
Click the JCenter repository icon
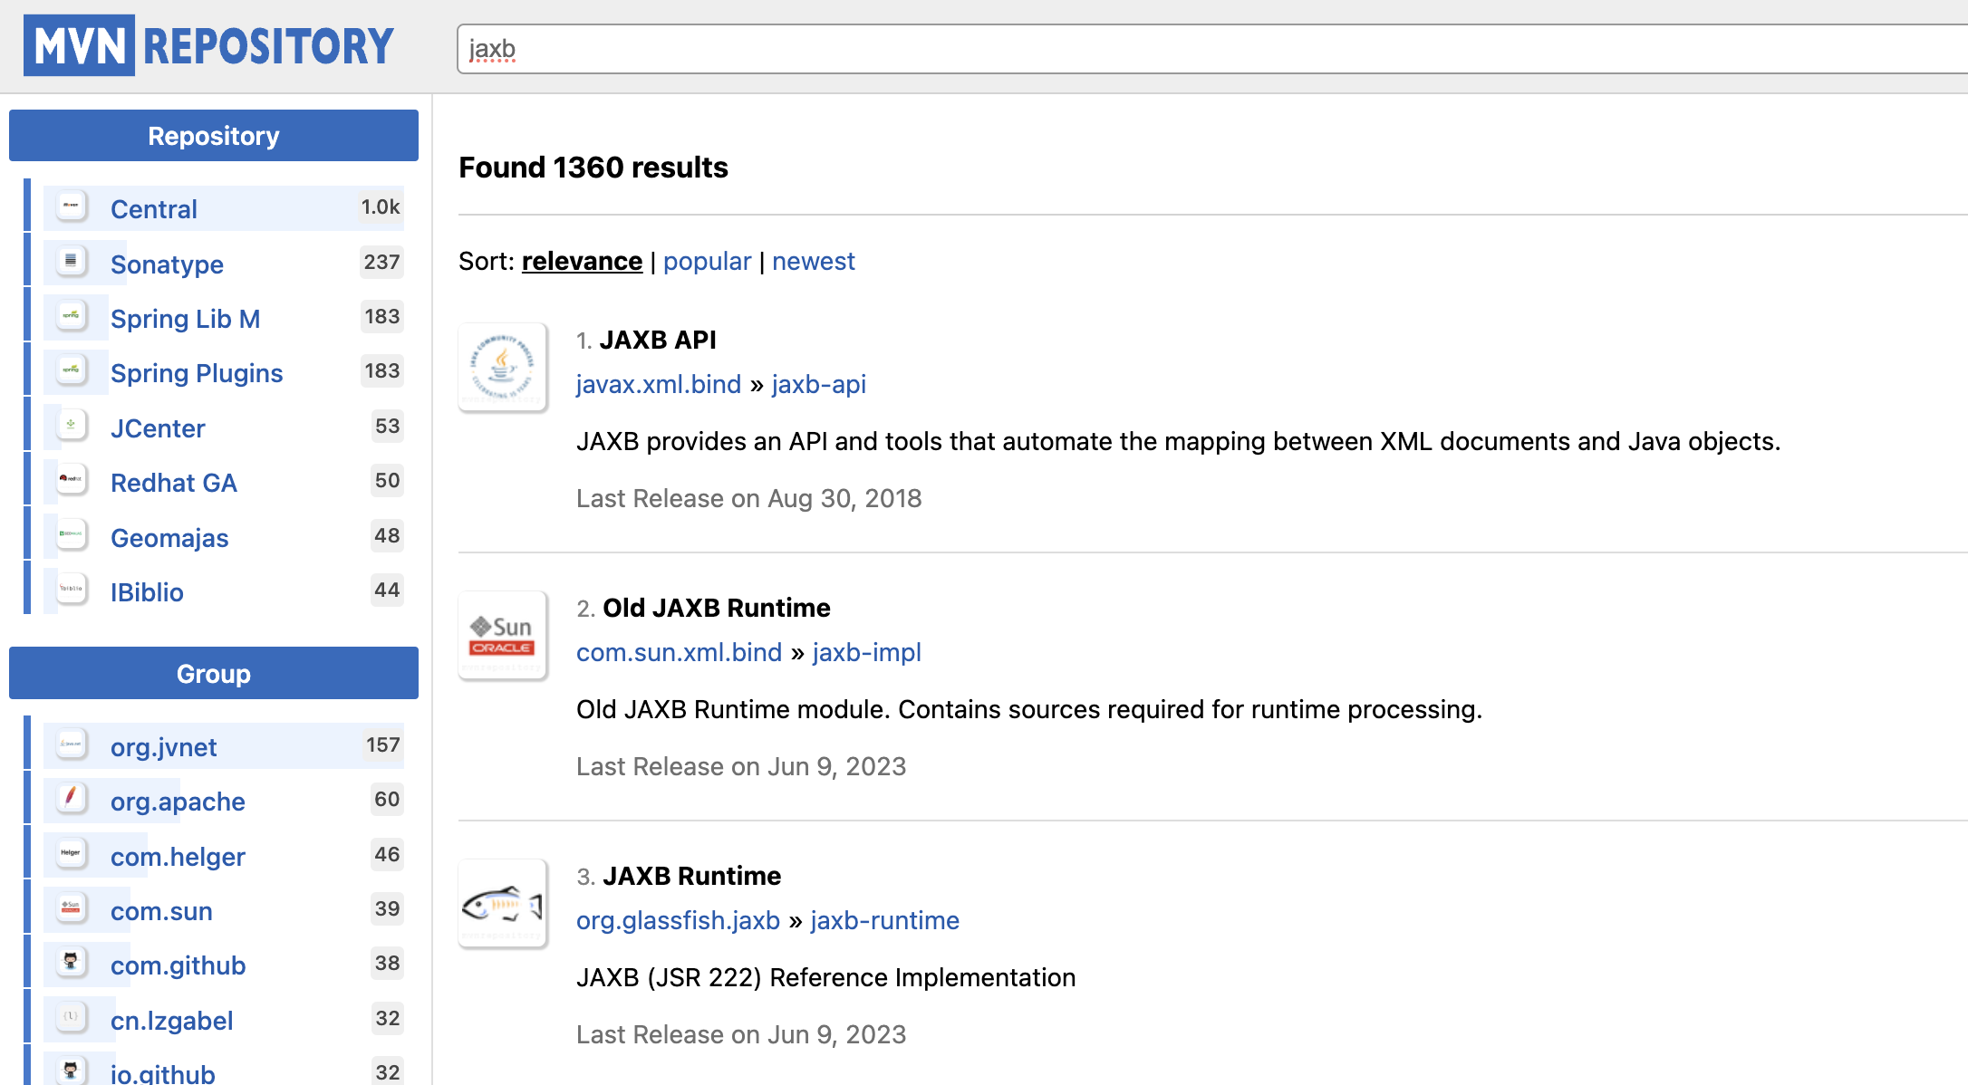(x=72, y=426)
